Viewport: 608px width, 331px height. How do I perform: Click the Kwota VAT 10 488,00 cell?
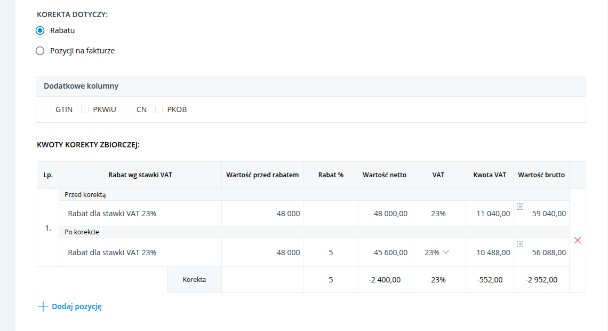tap(490, 253)
